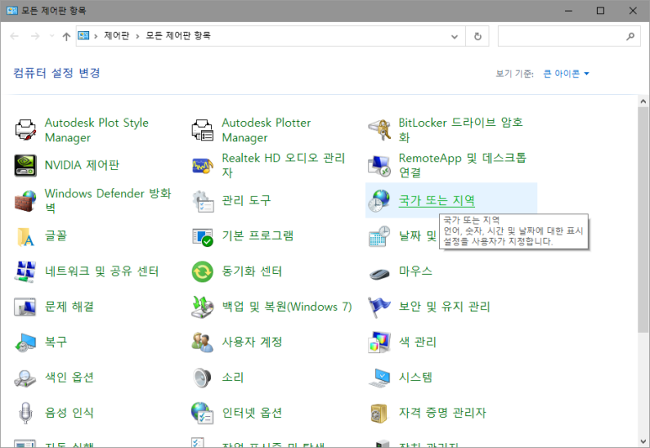Click the scrollbar up arrow
This screenshot has width=650, height=448.
point(643,101)
